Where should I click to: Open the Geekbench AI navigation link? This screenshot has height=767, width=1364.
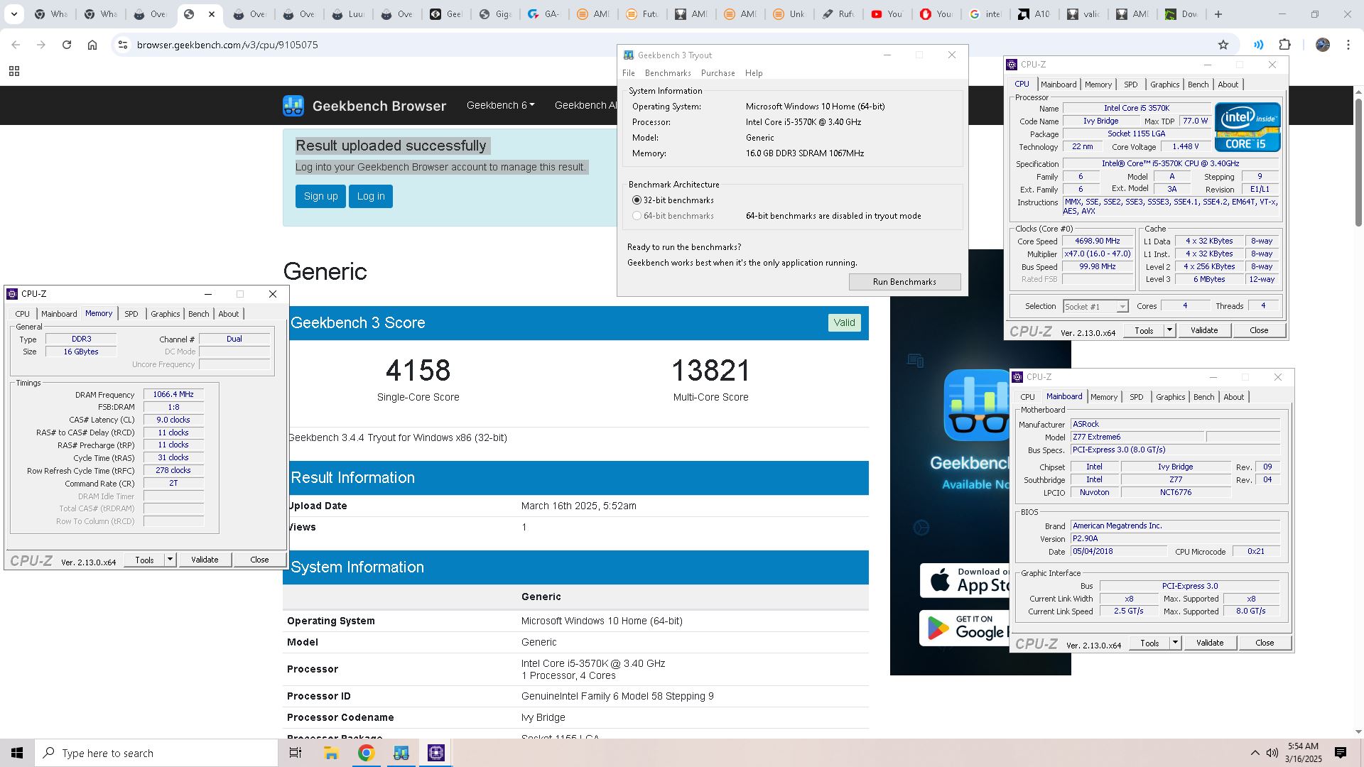coord(585,105)
